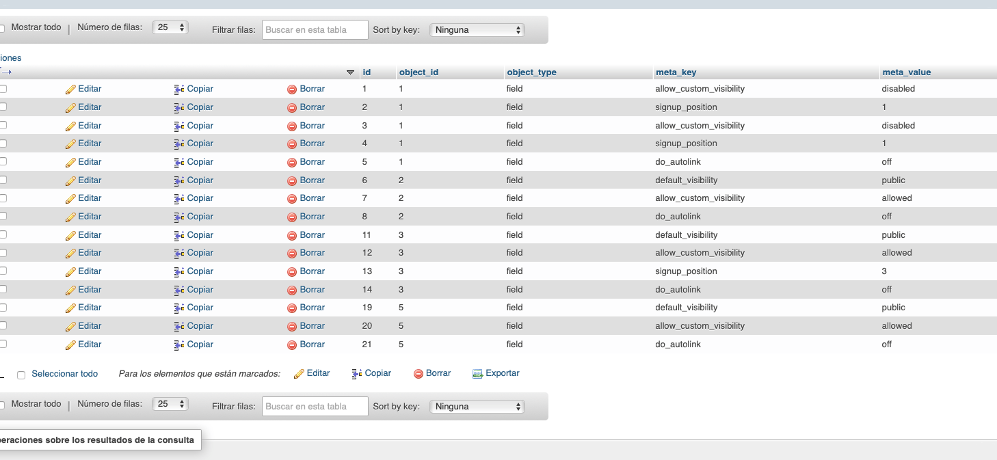The height and width of the screenshot is (460, 997).
Task: Click the pencil Editar icon for row id 19
Action: pyautogui.click(x=70, y=308)
